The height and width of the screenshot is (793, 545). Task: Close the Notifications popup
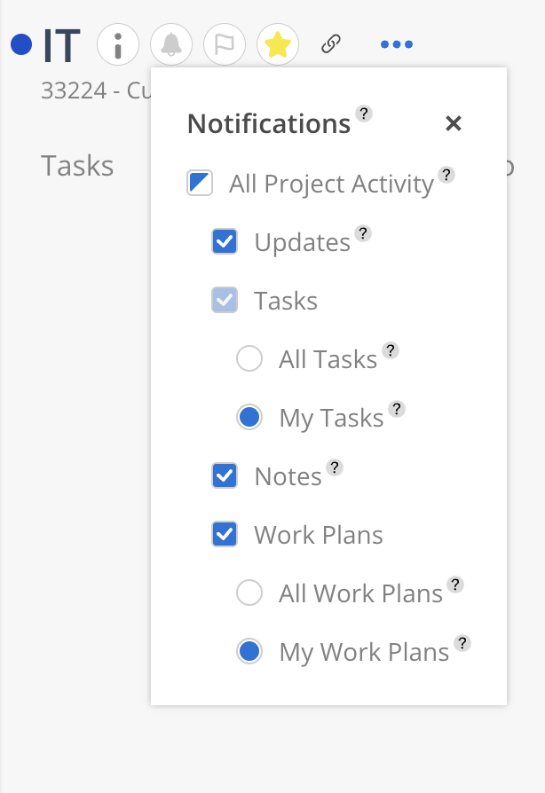454,123
